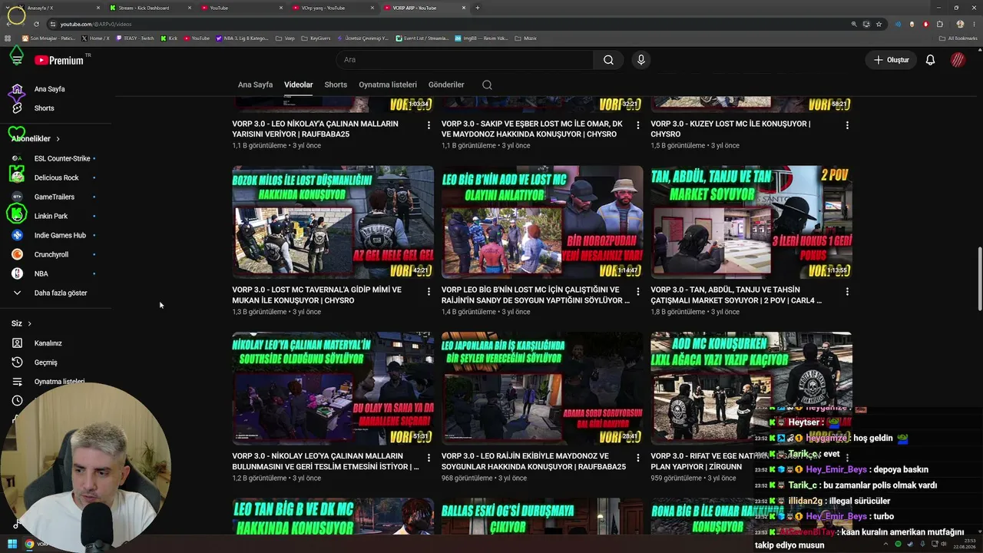Open the three-dot menu for the TAVERNAL'A video
983x553 pixels.
pos(429,291)
